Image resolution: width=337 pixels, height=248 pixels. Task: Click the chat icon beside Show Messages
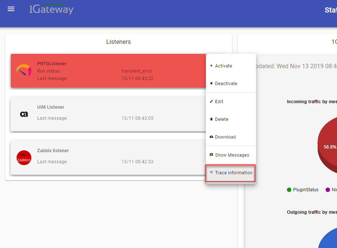click(x=211, y=155)
